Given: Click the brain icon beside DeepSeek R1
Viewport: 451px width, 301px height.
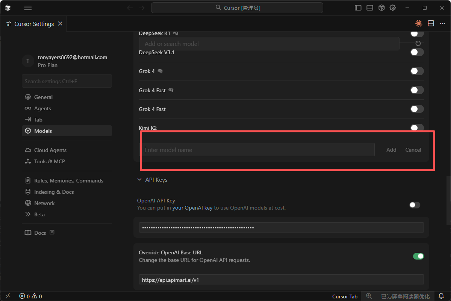Looking at the screenshot, I should click(176, 33).
